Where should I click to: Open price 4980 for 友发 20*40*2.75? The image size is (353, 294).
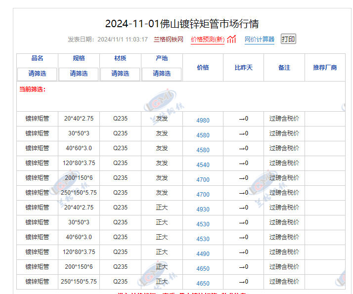tap(203, 121)
